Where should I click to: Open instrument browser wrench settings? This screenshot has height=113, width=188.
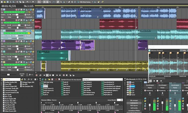pos(28,80)
